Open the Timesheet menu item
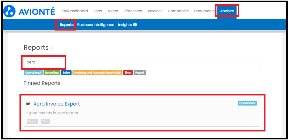This screenshot has height=140, width=288. click(133, 11)
